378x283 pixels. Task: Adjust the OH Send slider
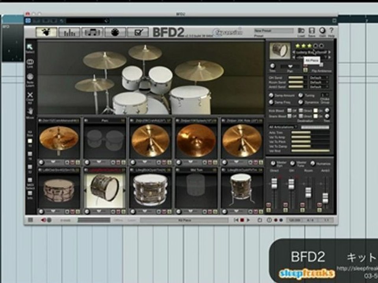(298, 78)
